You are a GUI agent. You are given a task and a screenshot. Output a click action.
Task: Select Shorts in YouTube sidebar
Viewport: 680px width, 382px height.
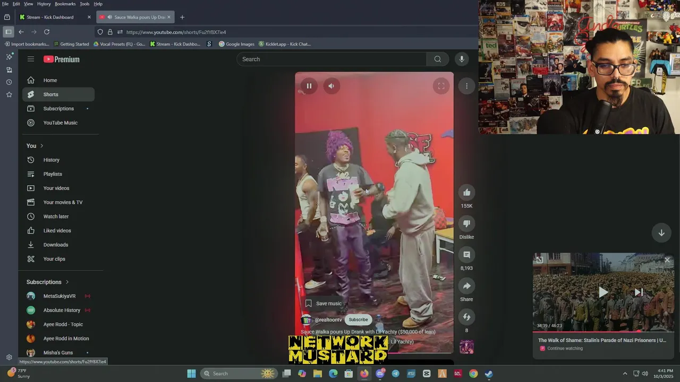[x=58, y=94]
